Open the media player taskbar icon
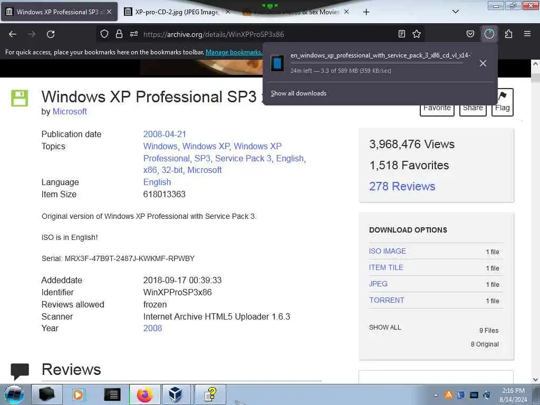 pyautogui.click(x=78, y=394)
